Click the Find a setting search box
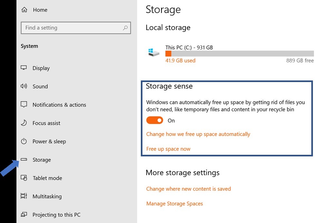This screenshot has width=330, height=223. pyautogui.click(x=71, y=28)
